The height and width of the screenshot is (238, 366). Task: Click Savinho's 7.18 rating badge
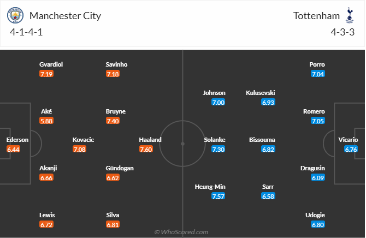click(113, 74)
